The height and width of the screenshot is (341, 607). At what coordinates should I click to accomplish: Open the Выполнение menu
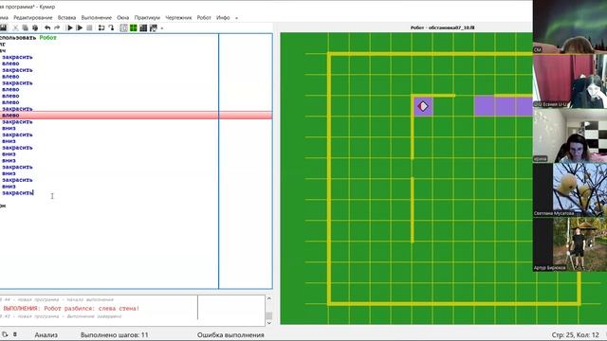(x=97, y=18)
